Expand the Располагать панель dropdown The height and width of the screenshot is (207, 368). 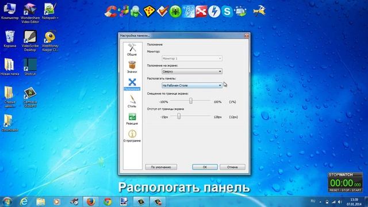(x=191, y=86)
